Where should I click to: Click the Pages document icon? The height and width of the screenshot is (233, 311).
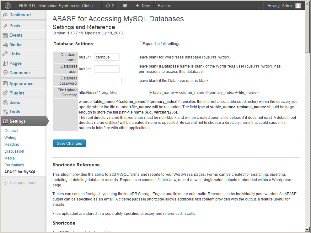point(5,63)
